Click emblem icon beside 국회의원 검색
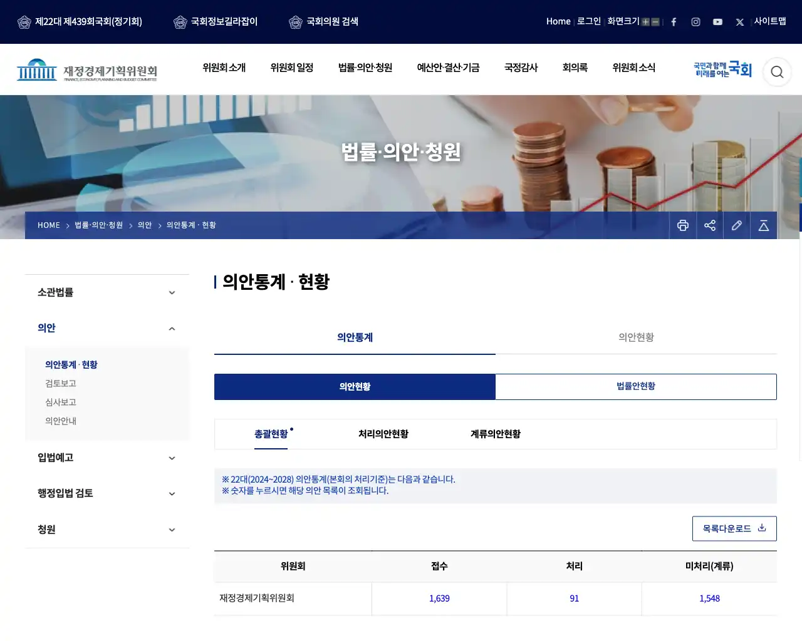The width and height of the screenshot is (802, 641). pos(296,23)
